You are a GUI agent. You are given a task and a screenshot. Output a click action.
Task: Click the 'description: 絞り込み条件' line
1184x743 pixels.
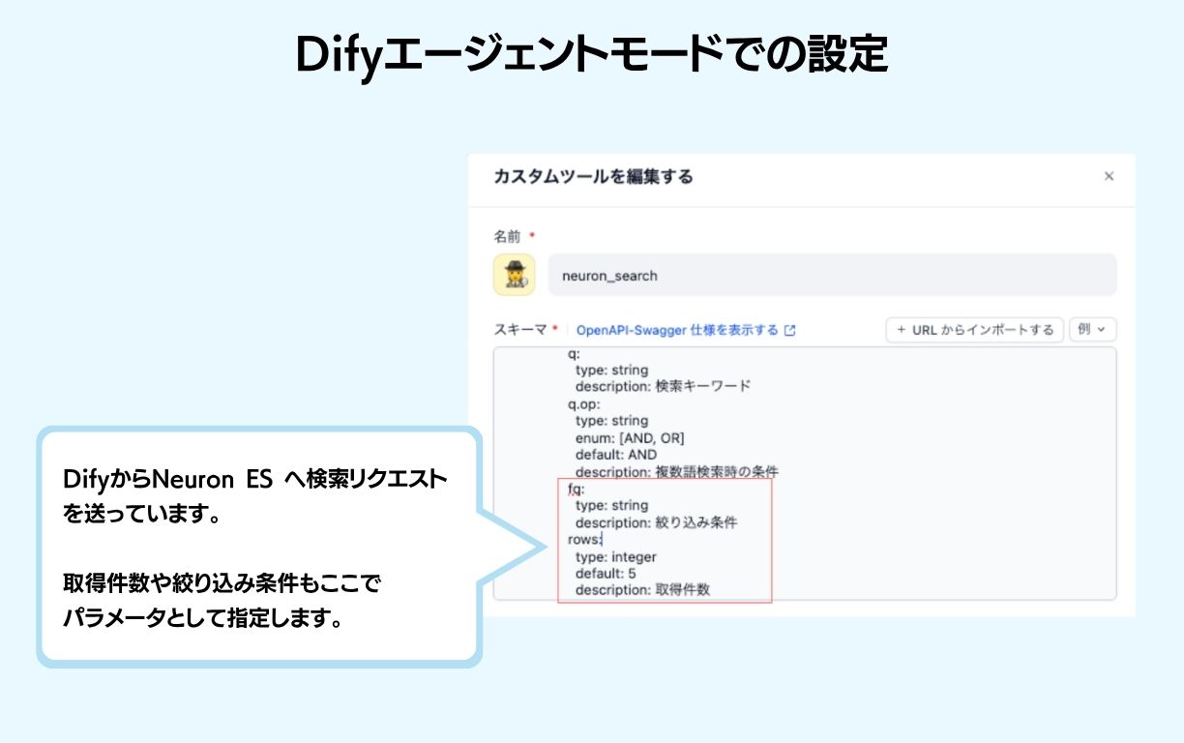tap(656, 522)
